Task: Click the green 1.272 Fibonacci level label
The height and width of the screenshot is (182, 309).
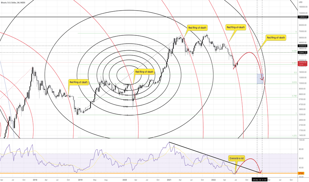Action: coord(295,136)
